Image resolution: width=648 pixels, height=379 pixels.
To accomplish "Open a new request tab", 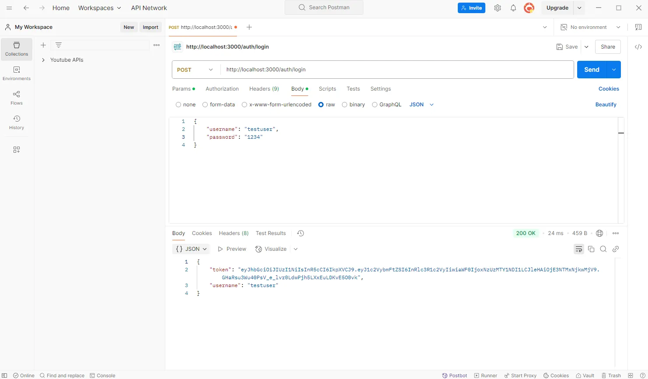I will 249,27.
